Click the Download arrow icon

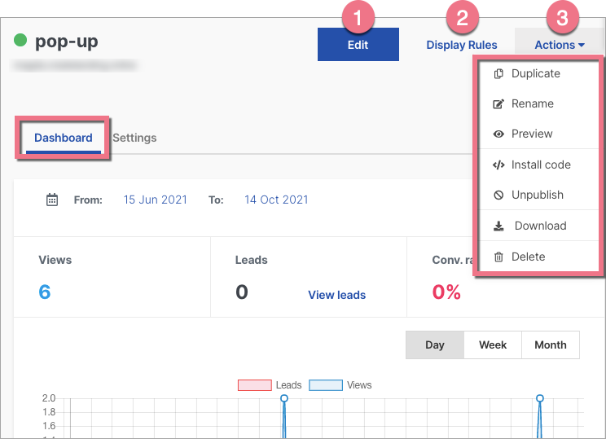(x=498, y=226)
